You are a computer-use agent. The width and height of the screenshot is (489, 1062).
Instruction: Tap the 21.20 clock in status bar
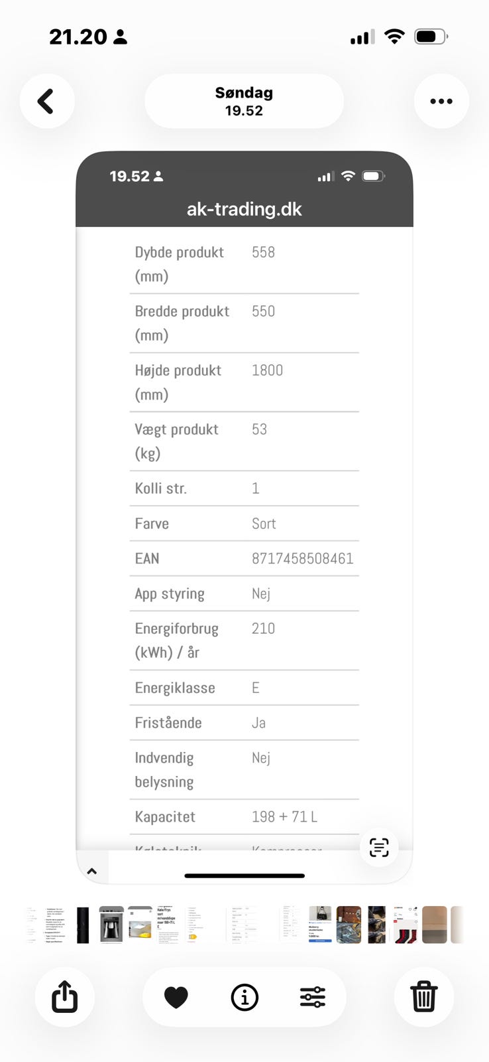78,37
